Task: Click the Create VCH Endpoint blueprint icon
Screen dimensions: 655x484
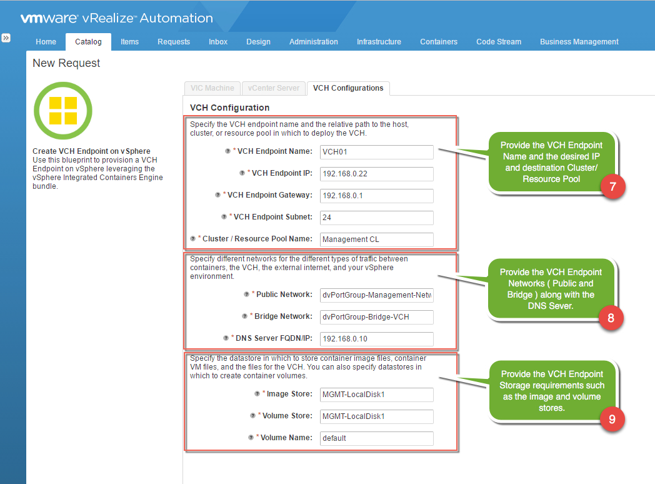Action: [x=62, y=111]
